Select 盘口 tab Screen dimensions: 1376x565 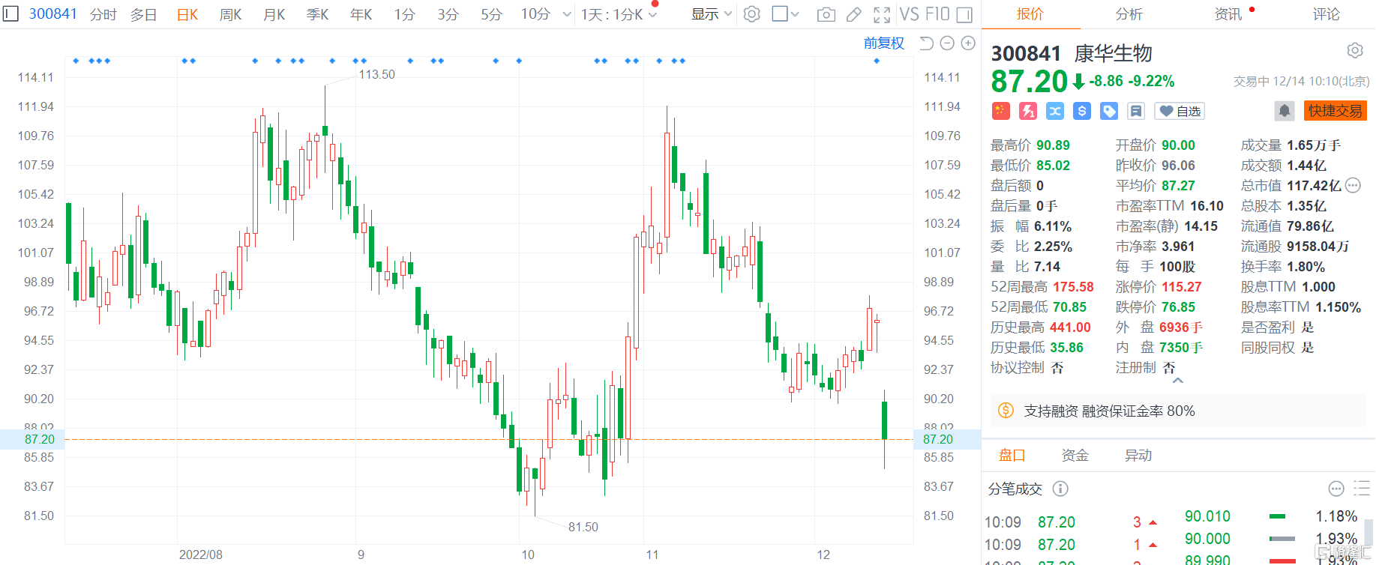(1012, 455)
